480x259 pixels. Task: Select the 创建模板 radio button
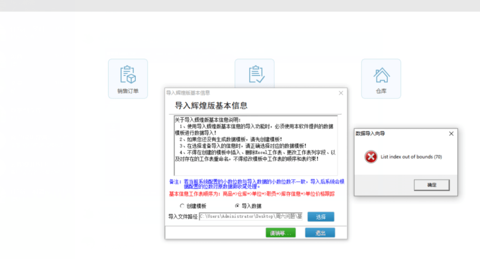point(182,206)
